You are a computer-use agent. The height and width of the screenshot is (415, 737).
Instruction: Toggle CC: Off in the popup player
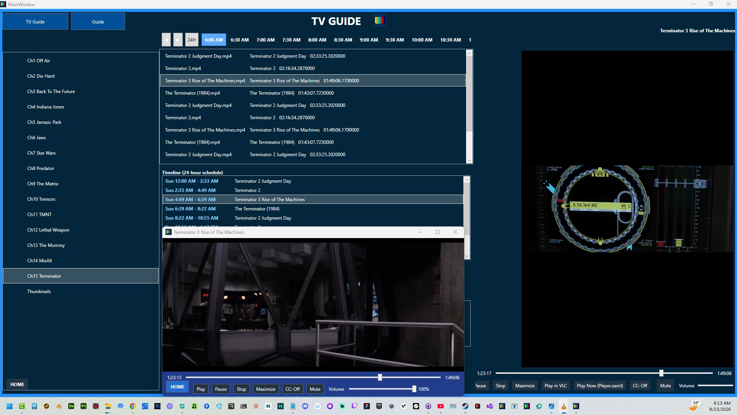(292, 389)
